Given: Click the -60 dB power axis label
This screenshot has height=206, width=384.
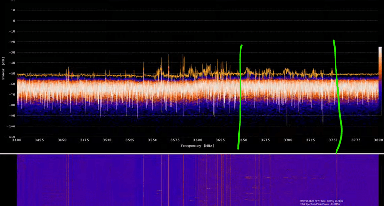Looking at the screenshot, I should pyautogui.click(x=12, y=84).
